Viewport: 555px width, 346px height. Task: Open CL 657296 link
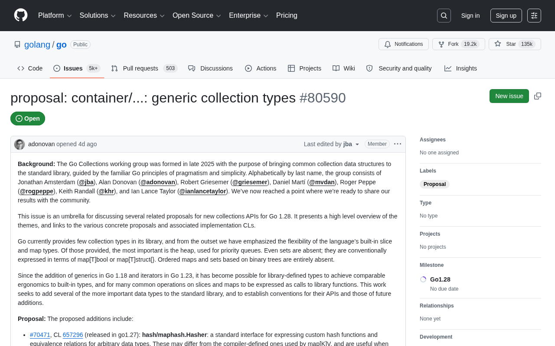(73, 335)
